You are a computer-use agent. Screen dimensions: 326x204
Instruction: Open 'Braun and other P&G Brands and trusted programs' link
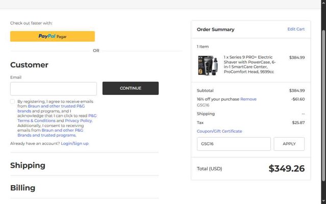[50, 133]
